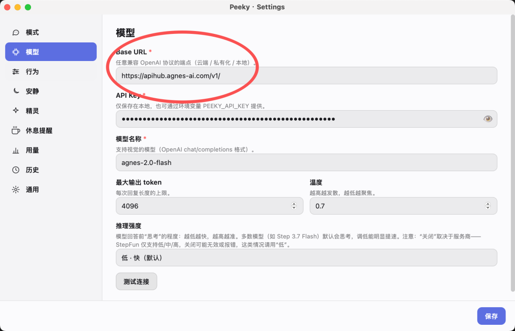Click the 模型名称 field containing agnes-2.0-flash
The height and width of the screenshot is (331, 515).
click(307, 163)
